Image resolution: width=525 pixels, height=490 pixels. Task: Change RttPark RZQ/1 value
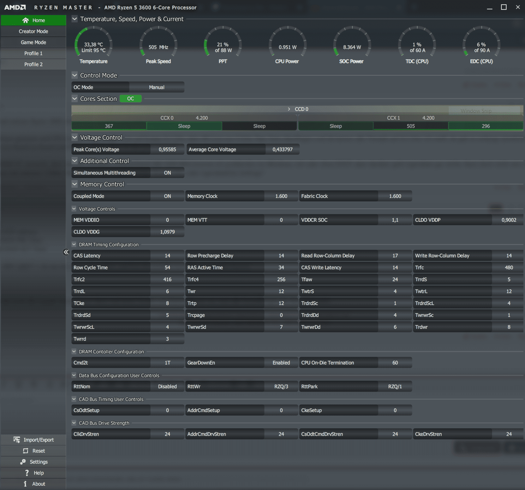click(x=395, y=386)
